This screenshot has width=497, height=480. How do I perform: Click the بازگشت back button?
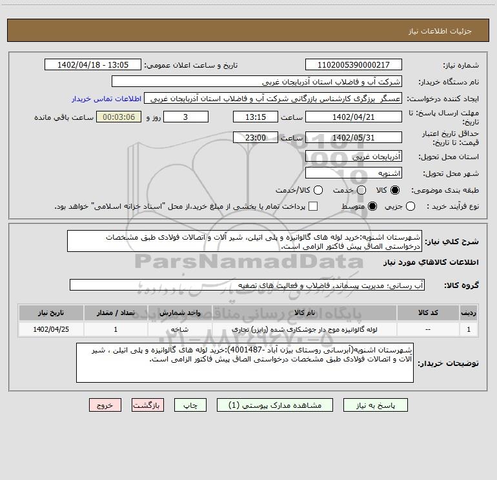(x=148, y=405)
